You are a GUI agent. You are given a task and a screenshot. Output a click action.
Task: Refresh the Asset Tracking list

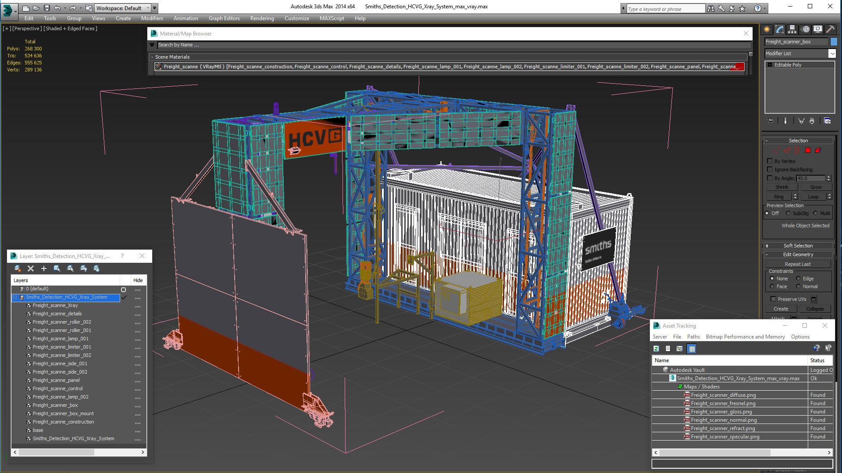click(x=656, y=349)
